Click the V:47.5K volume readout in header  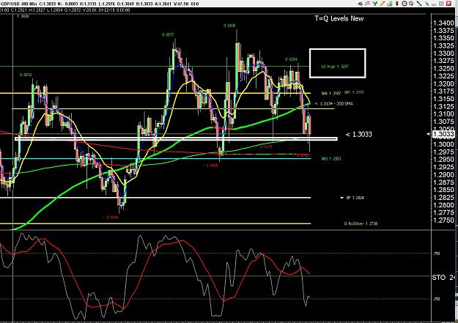(180, 4)
